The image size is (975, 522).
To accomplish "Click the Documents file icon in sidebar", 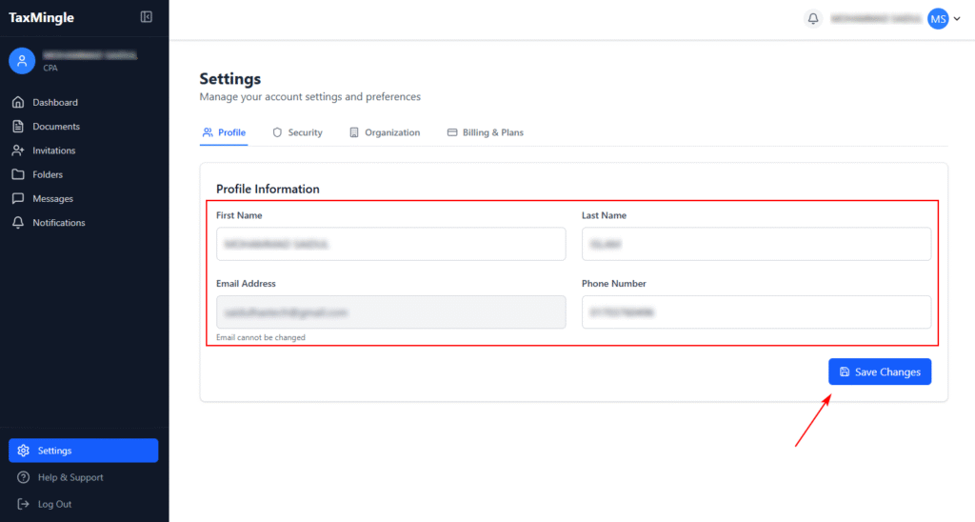I will pos(18,126).
